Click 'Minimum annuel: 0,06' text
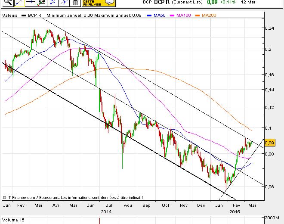284x224 pixels. pos(70,16)
